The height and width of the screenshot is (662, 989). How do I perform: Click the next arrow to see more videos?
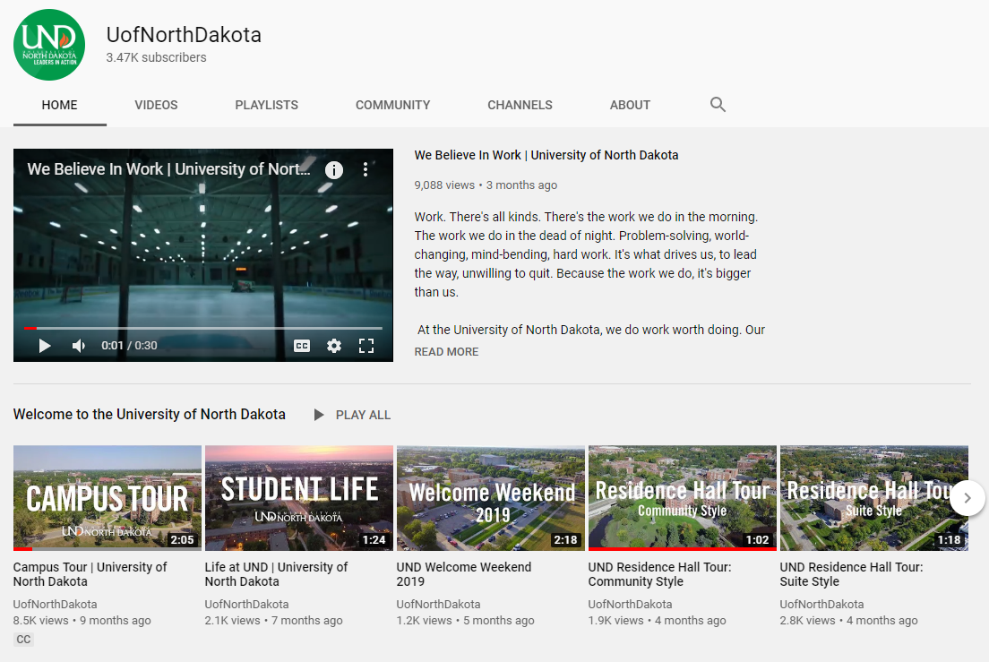[967, 498]
